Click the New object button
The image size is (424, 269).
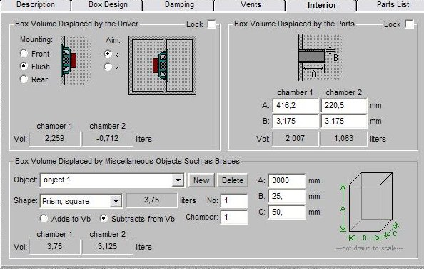[x=201, y=180]
